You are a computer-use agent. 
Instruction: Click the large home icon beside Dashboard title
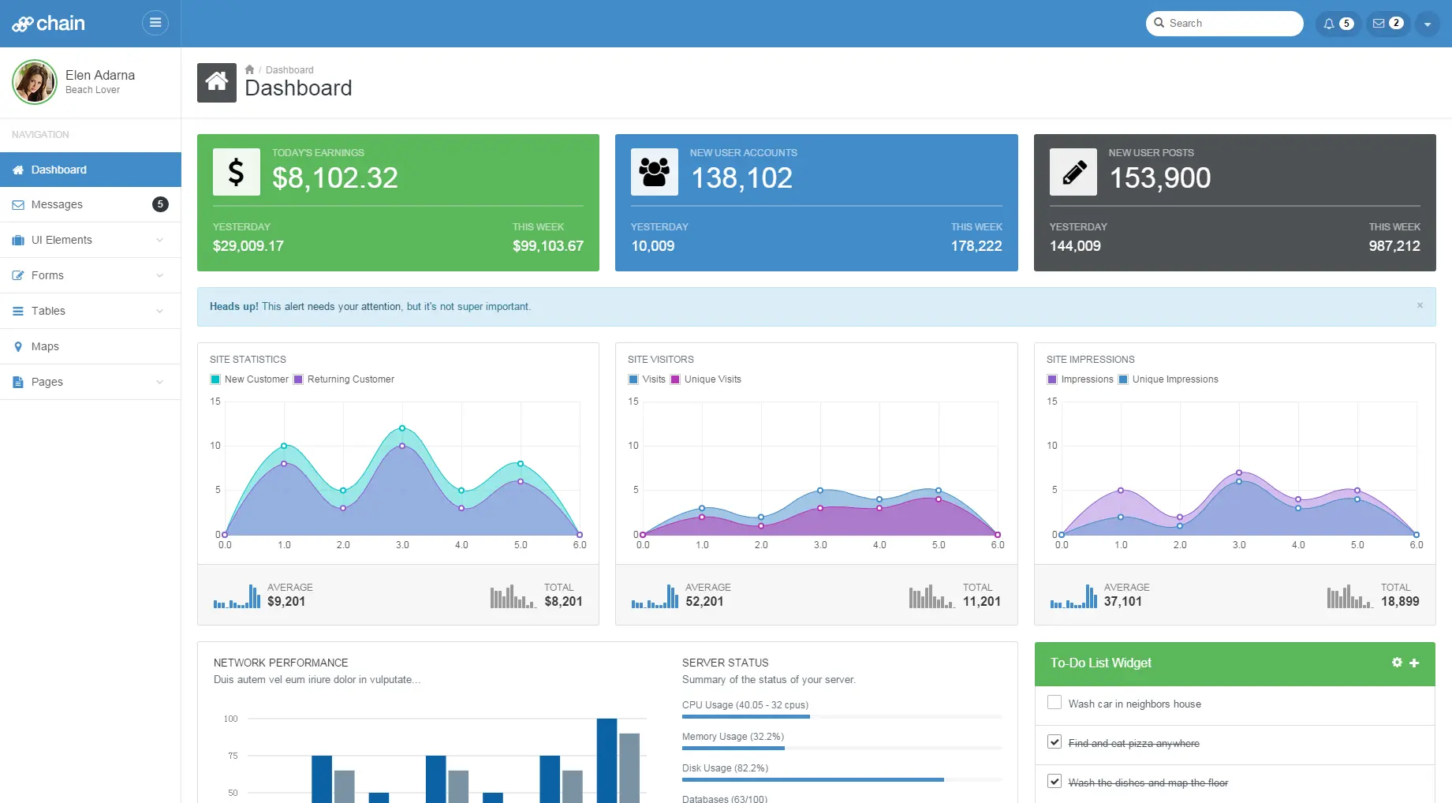[x=217, y=83]
